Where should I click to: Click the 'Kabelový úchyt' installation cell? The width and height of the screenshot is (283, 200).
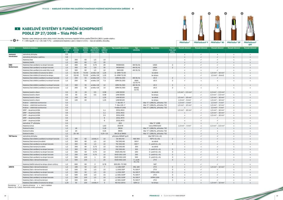tap(28, 126)
